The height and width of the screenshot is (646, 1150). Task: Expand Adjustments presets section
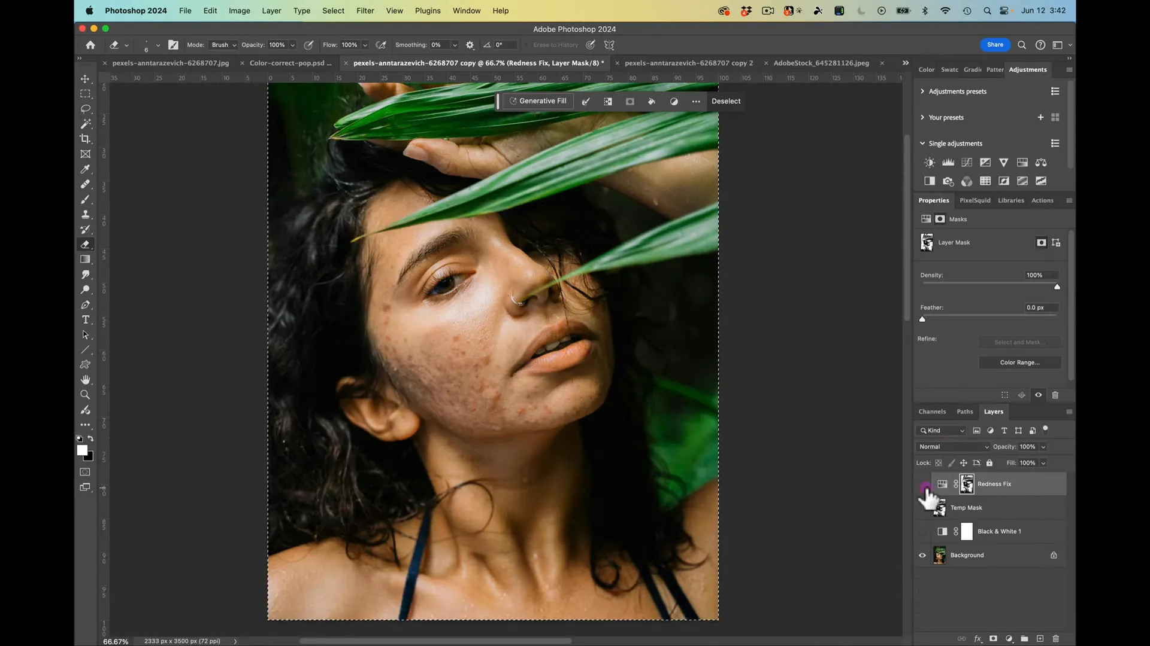922,92
